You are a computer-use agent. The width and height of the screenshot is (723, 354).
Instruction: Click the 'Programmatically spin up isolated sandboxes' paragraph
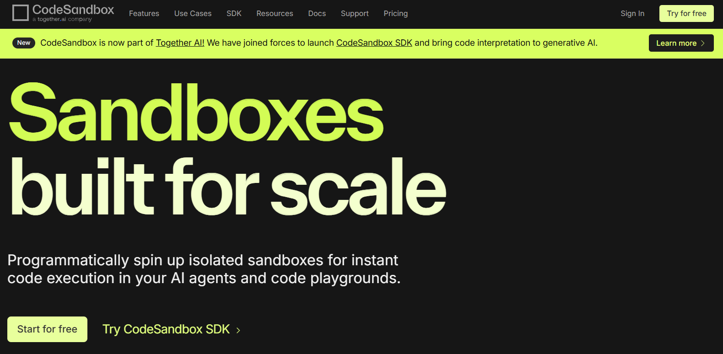(x=204, y=269)
